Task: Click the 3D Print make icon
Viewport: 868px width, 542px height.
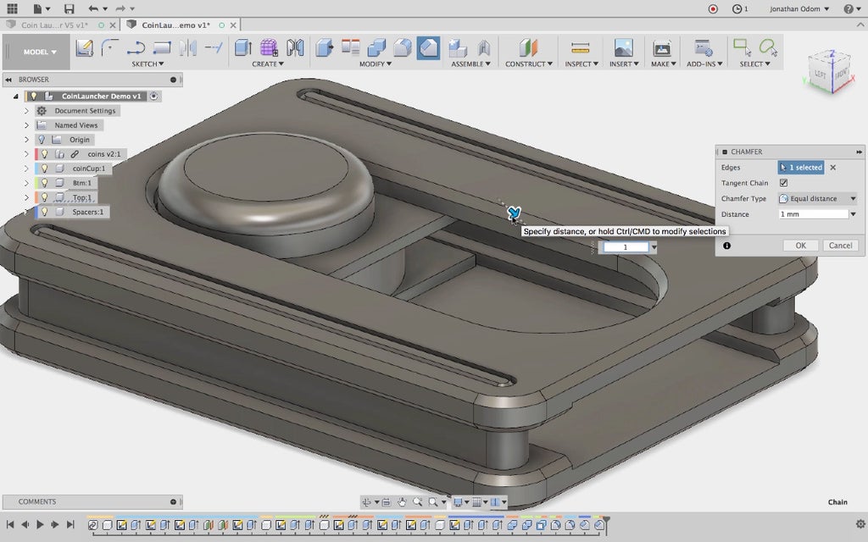Action: (x=661, y=48)
